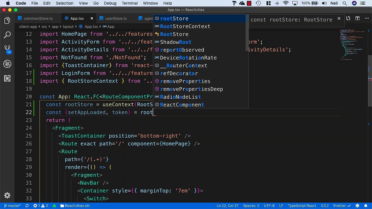Screen dimensions: 372x209
Task: Open the Debug view in activity bar
Action: (x=7, y=64)
